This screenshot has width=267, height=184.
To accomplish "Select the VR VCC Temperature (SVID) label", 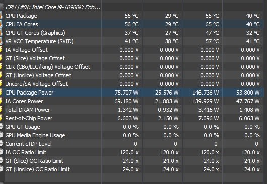I will (x=39, y=41).
